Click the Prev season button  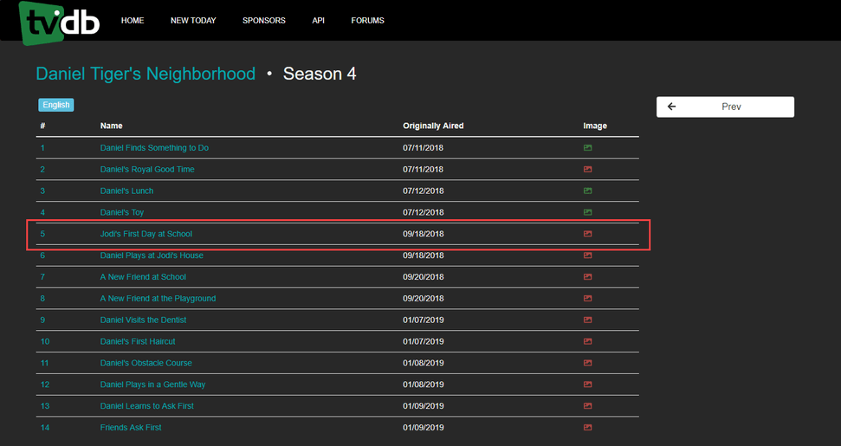pyautogui.click(x=725, y=107)
